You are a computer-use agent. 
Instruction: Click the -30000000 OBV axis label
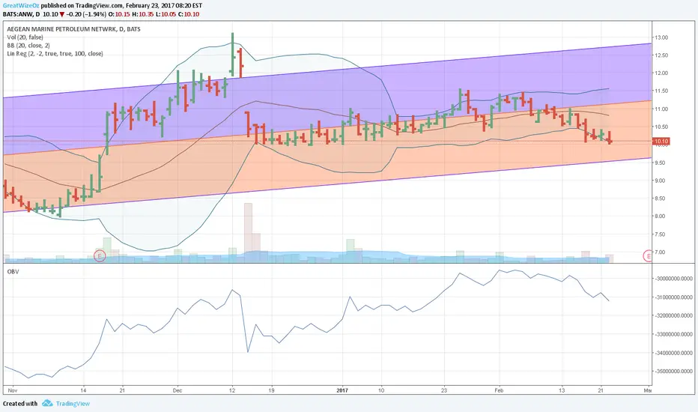[674, 279]
